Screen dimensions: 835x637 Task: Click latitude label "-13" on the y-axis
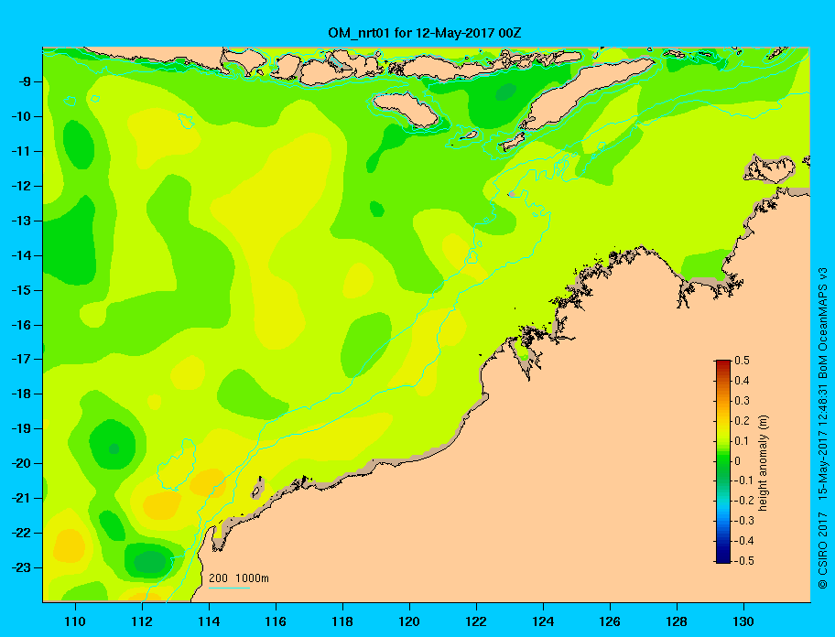(20, 221)
